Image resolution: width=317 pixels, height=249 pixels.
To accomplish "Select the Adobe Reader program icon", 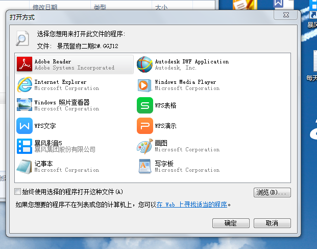I will [25, 64].
